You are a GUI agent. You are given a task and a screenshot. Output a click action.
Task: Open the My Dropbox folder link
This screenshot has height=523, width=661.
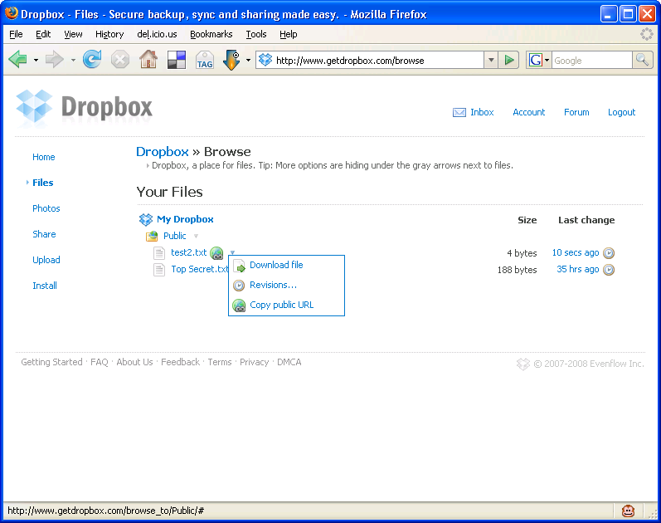185,219
